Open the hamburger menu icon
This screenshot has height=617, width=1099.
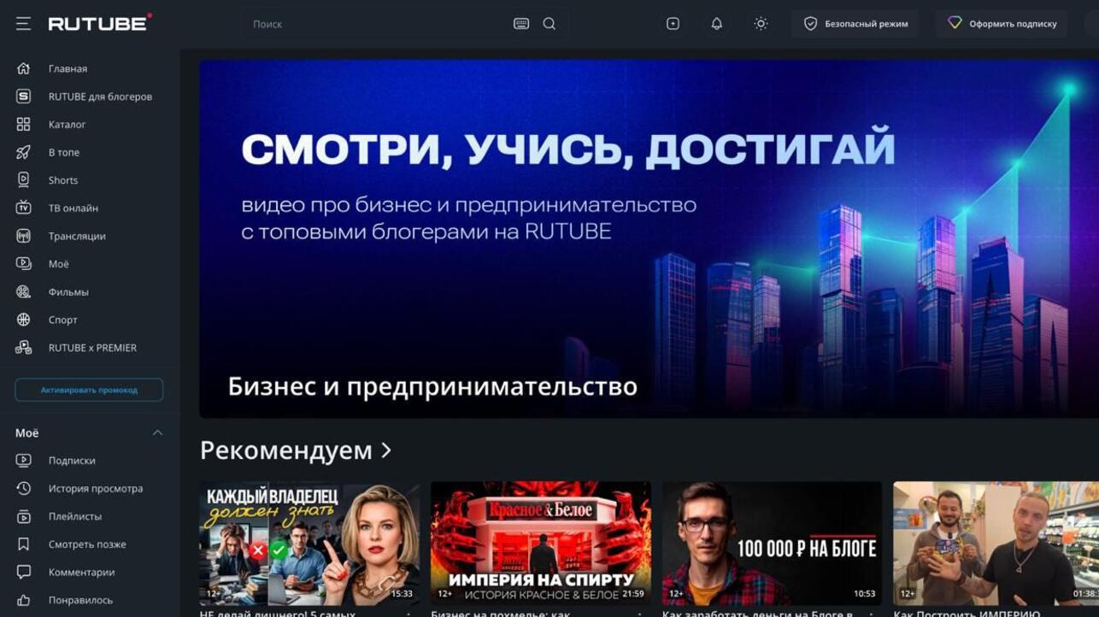[23, 24]
